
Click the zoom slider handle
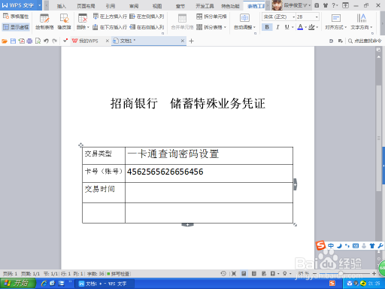pyautogui.click(x=341, y=273)
